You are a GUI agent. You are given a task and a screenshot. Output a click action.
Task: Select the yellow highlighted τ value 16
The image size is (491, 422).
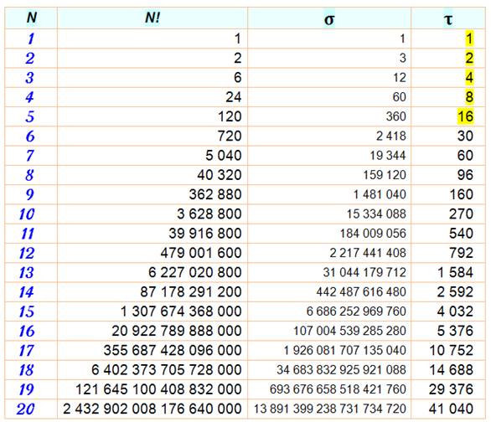click(465, 116)
